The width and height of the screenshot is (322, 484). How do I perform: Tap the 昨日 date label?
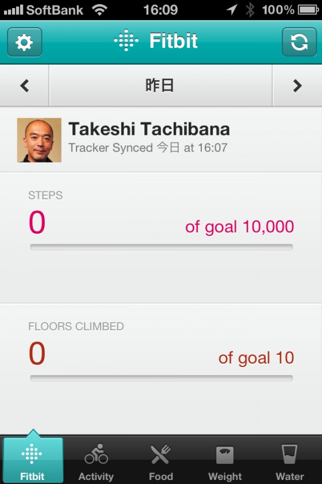pyautogui.click(x=160, y=85)
